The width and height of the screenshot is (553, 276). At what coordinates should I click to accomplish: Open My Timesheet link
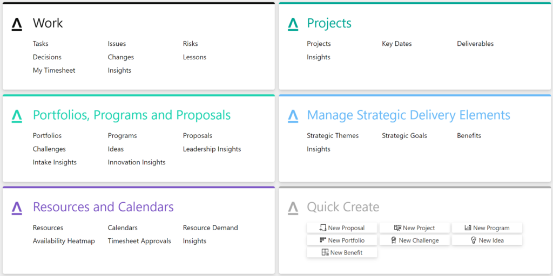coord(54,71)
